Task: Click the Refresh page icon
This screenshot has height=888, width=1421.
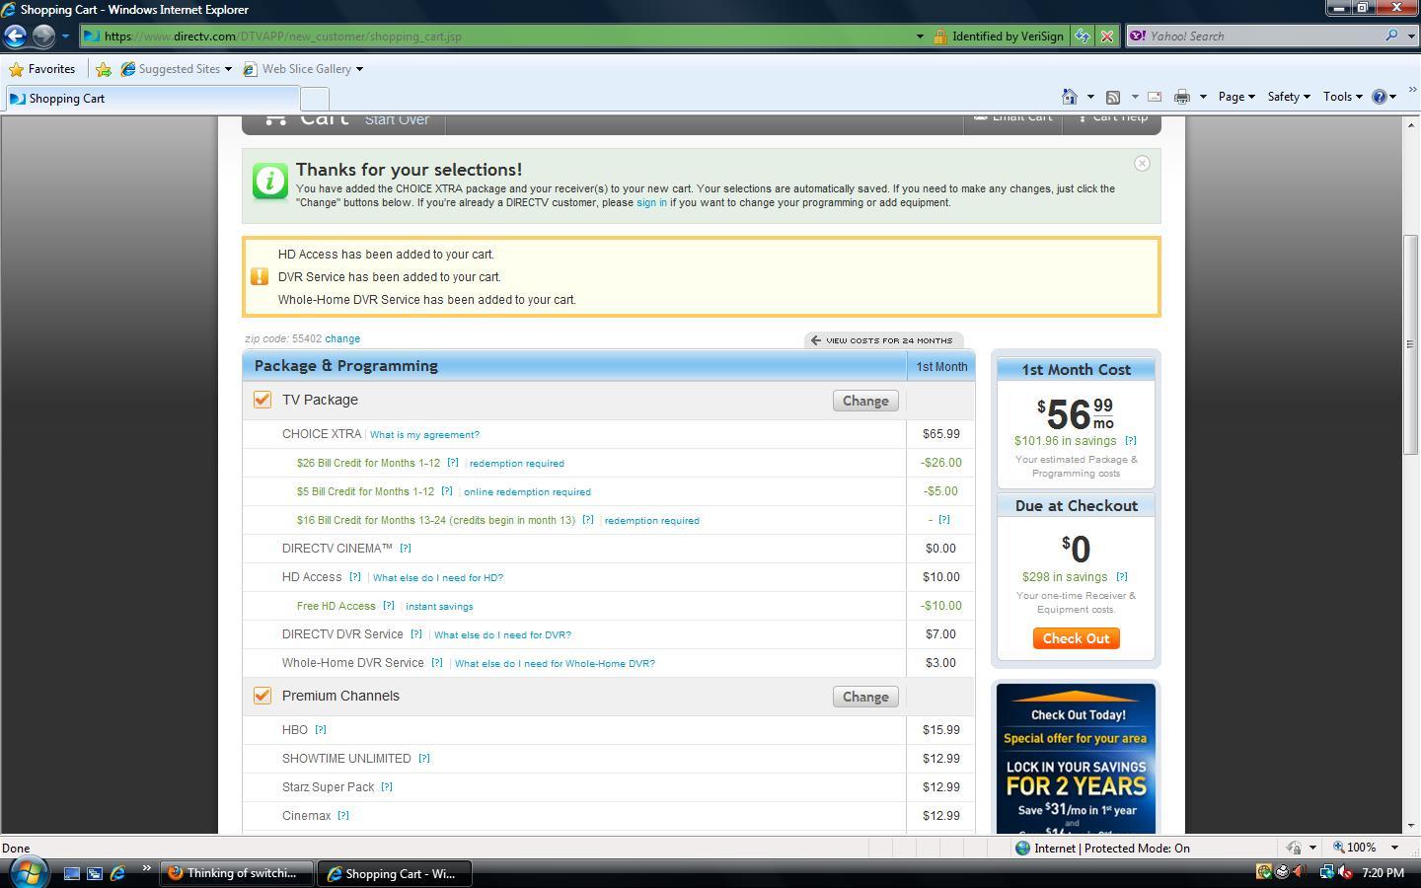Action: pos(1083,37)
